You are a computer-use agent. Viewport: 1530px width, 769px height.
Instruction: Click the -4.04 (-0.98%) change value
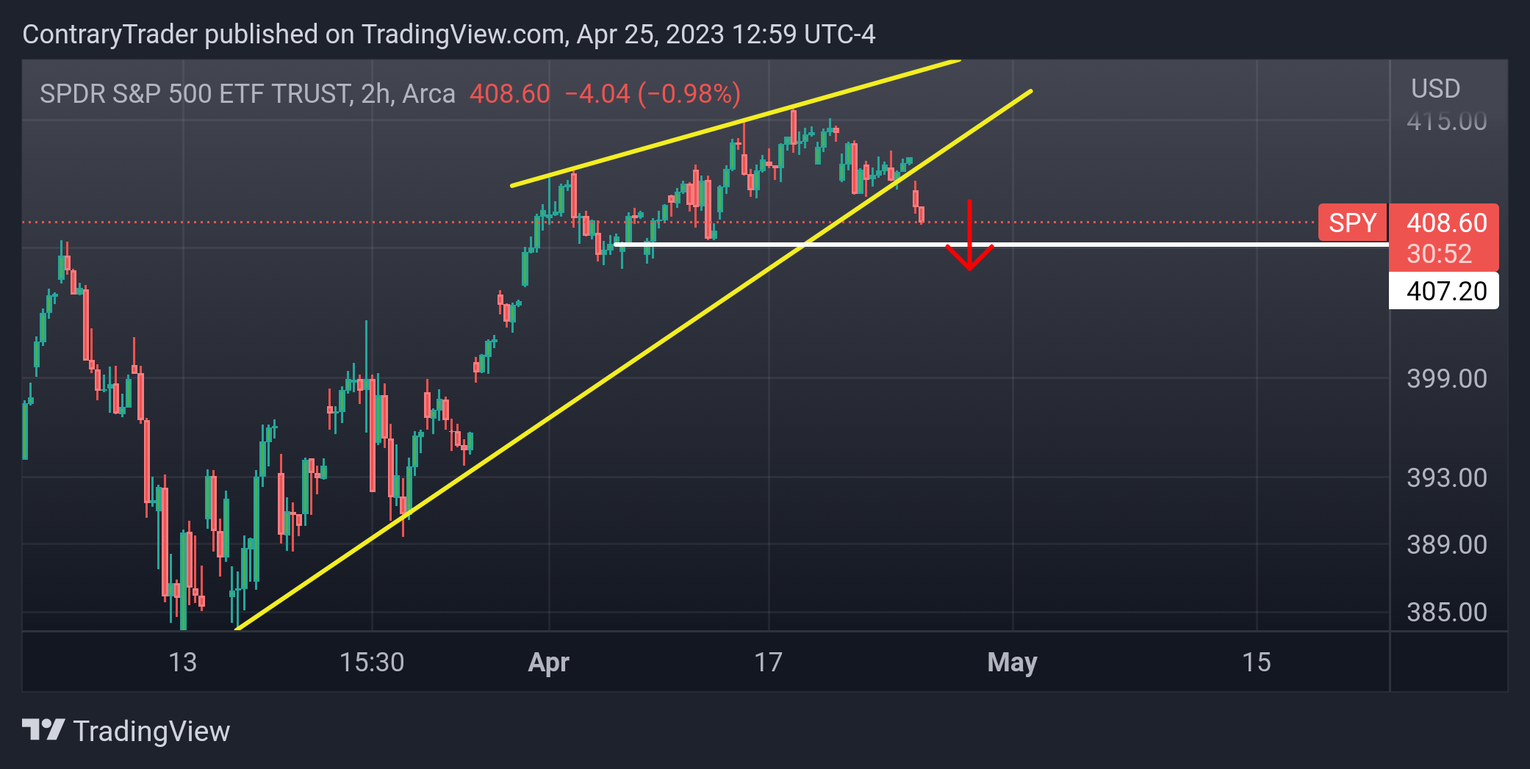coord(653,94)
